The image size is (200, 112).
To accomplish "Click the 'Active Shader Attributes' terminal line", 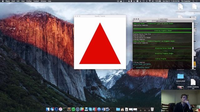I will tap(142, 64).
